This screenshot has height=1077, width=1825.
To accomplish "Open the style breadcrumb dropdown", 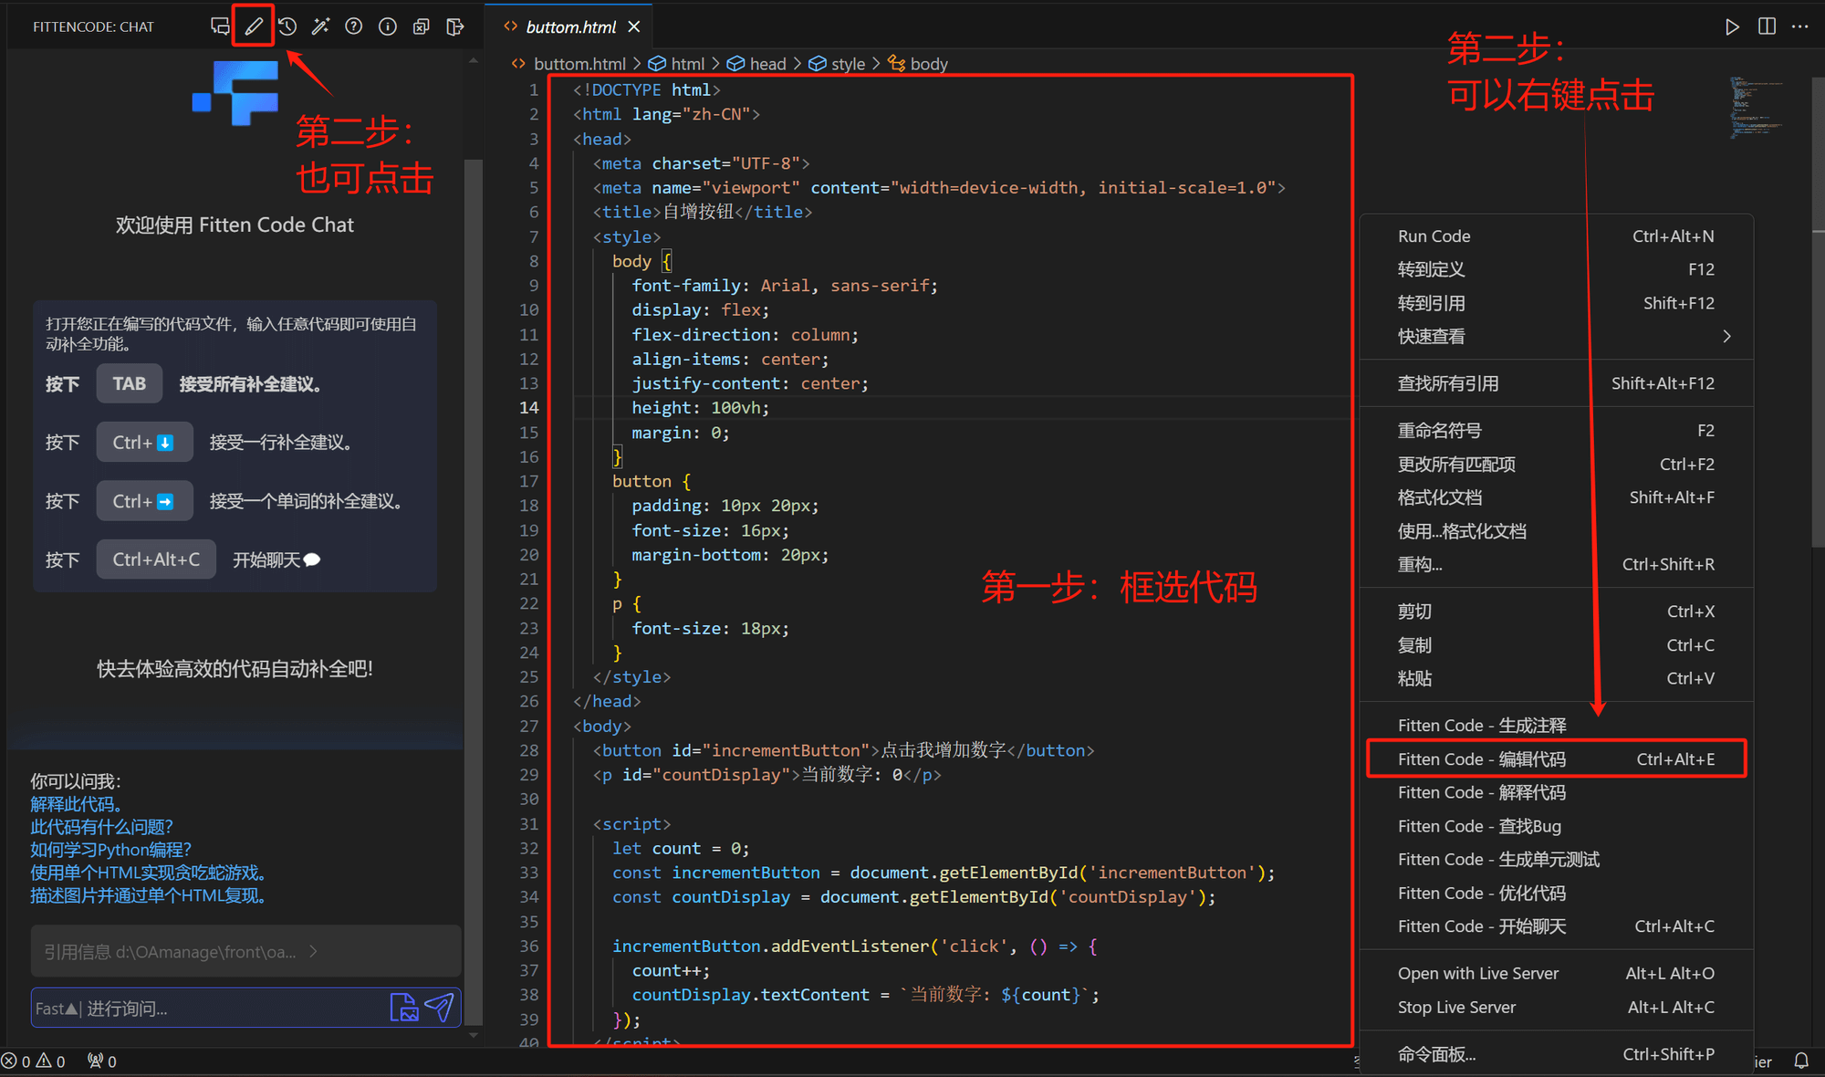I will click(x=837, y=64).
